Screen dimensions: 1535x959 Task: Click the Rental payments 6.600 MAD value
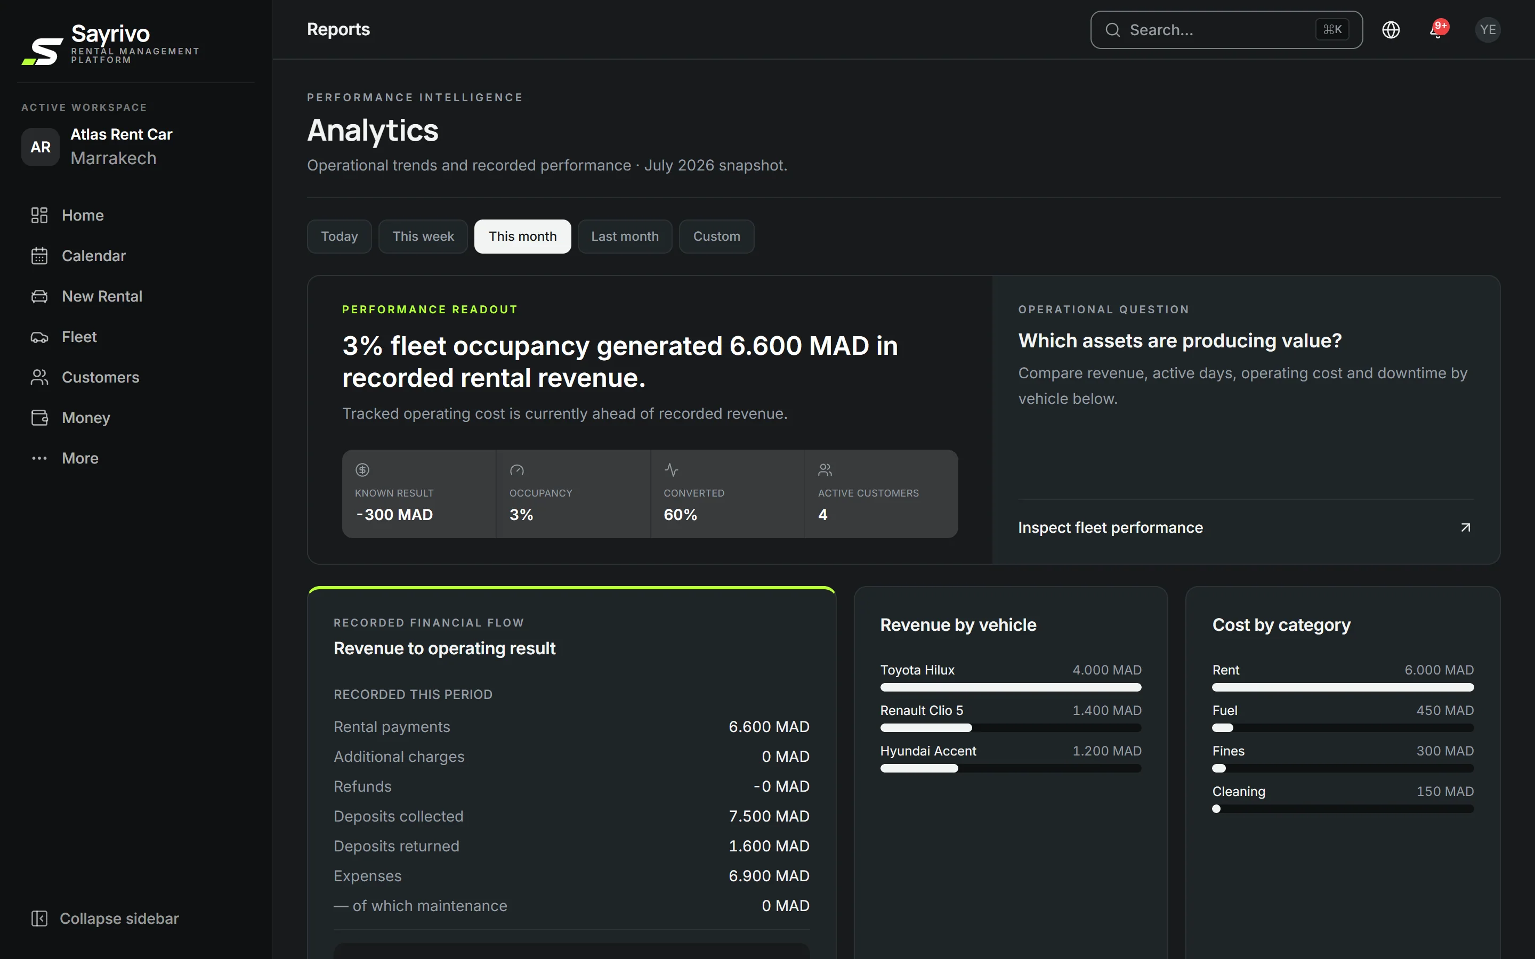coord(769,727)
